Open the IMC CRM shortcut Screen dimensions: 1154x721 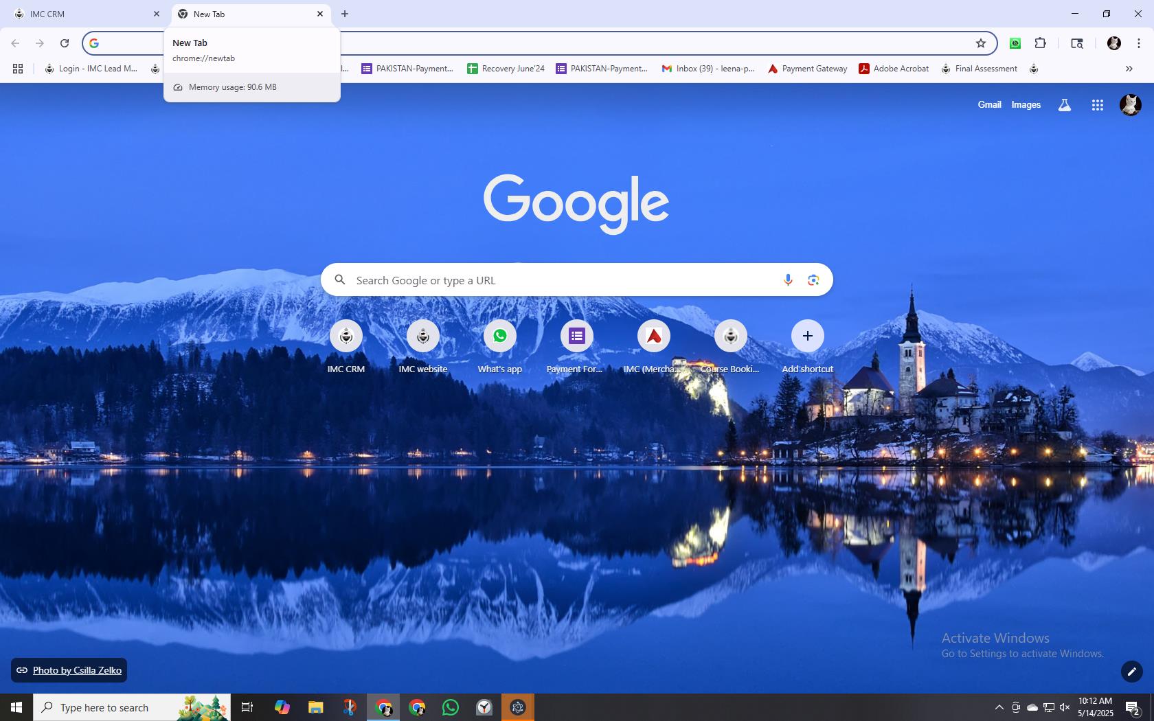click(x=346, y=347)
